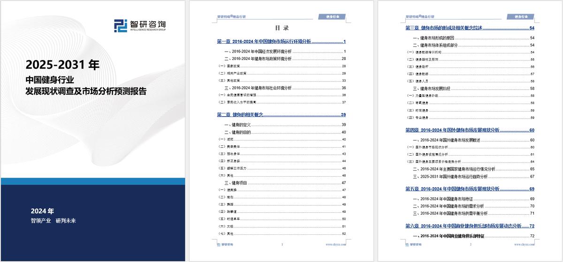Click sub-entry (二)有氧健身 on page 2

[470, 103]
